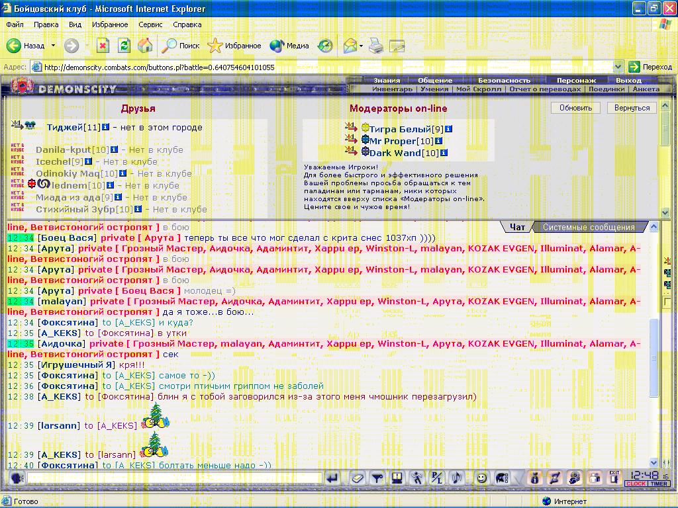The width and height of the screenshot is (678, 508).
Task: Open info icon next to Тиджей[11]
Action: pos(105,127)
